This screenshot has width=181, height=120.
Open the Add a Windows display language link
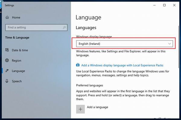(x=122, y=65)
